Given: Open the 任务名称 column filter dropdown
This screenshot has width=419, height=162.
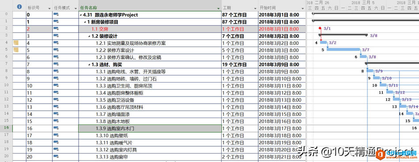Looking at the screenshot, I should coord(218,8).
